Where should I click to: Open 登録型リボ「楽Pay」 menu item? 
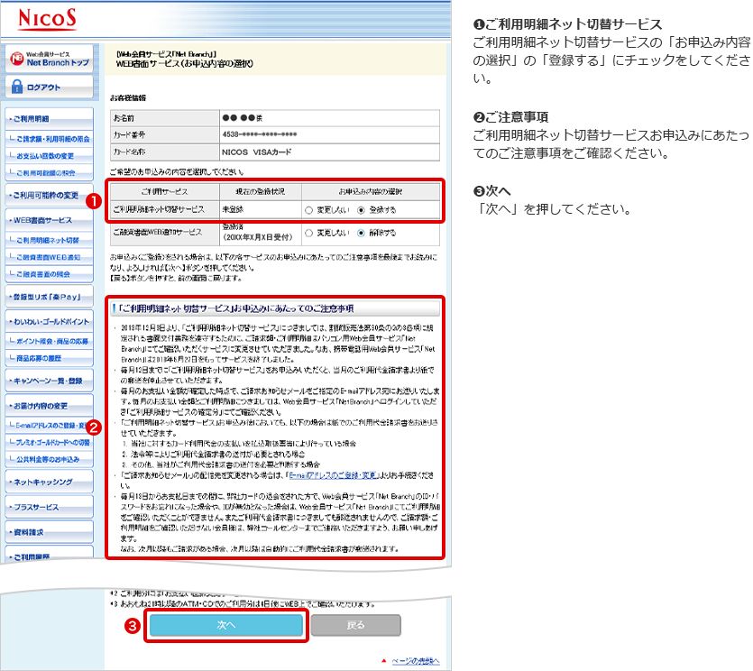tap(48, 296)
